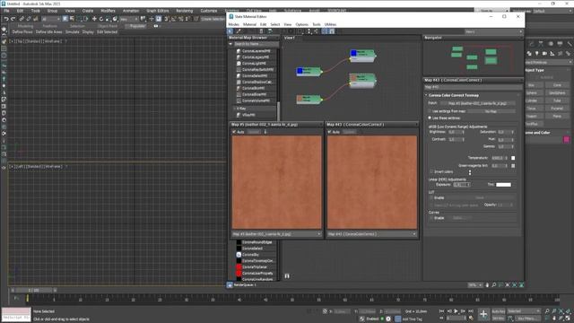Viewport: 574px width, 323px height.
Task: Click the Temperature white color swatch
Action: tap(513, 158)
